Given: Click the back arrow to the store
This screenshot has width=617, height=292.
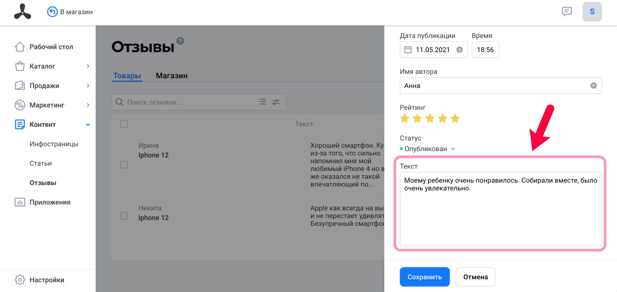Looking at the screenshot, I should pyautogui.click(x=52, y=12).
